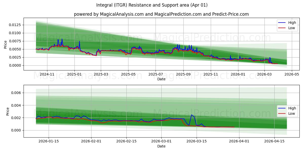Click the bottom chart 0.006 price tick label
This screenshot has height=152, width=304.
16,93
